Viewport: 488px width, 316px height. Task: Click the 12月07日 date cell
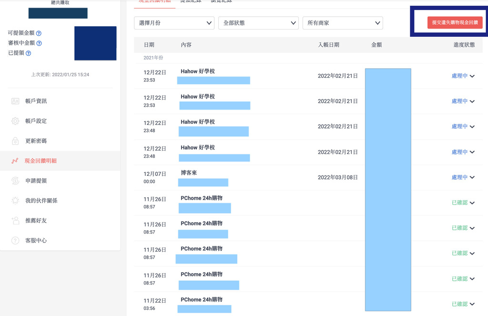[x=155, y=174]
